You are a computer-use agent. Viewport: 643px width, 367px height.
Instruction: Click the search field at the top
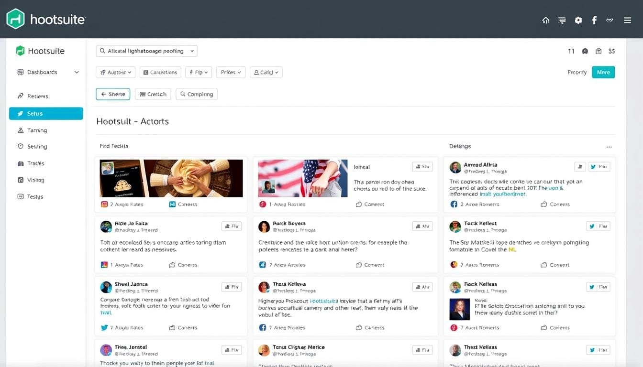[146, 51]
